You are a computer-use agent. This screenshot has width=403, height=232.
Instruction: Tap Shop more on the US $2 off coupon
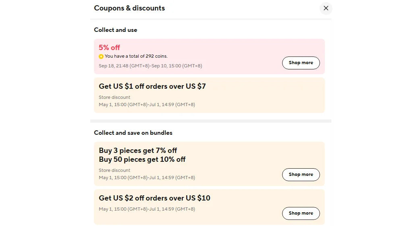tap(301, 213)
